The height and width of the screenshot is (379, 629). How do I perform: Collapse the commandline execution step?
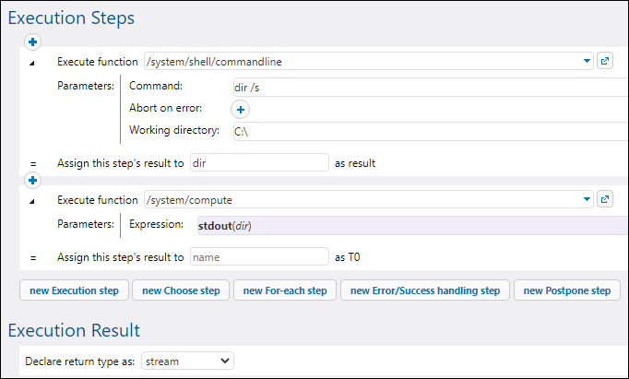coord(33,63)
